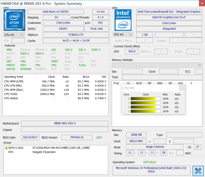Click the Intel HD Graphics Gen 8-LP field
Screen dimensions: 205x177
pos(169,17)
